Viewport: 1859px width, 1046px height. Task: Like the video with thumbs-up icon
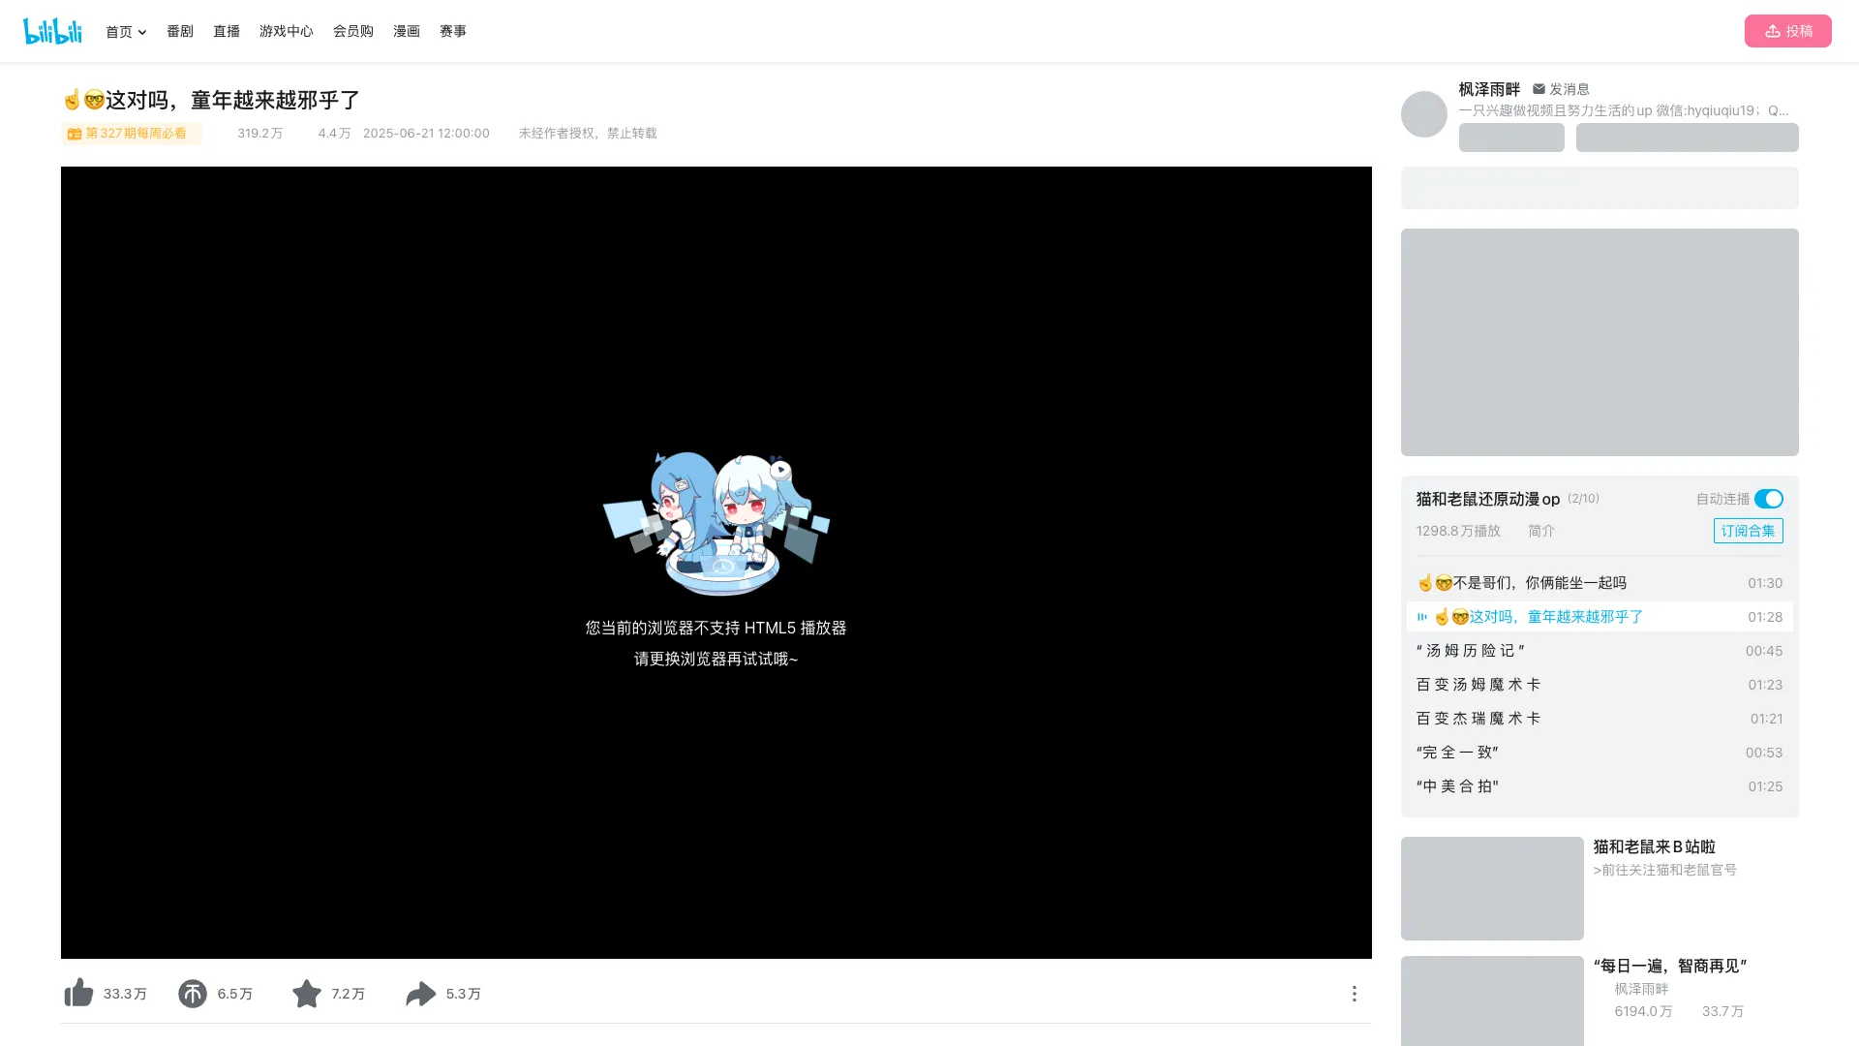(x=78, y=993)
